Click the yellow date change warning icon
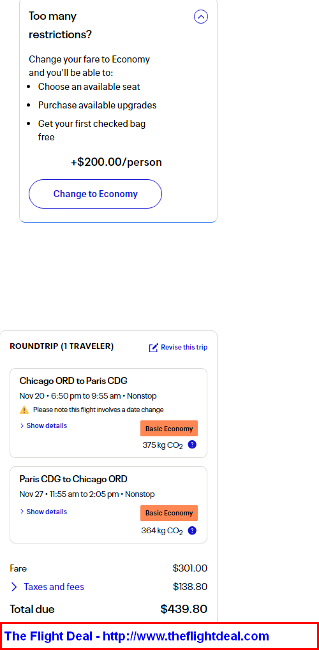The height and width of the screenshot is (650, 319). [x=24, y=410]
